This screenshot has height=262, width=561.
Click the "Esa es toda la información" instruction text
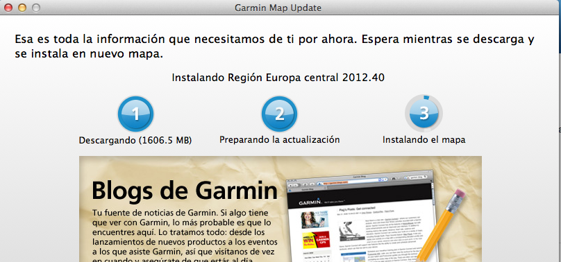point(274,46)
